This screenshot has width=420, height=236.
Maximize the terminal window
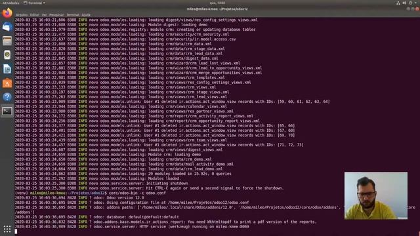(x=413, y=9)
